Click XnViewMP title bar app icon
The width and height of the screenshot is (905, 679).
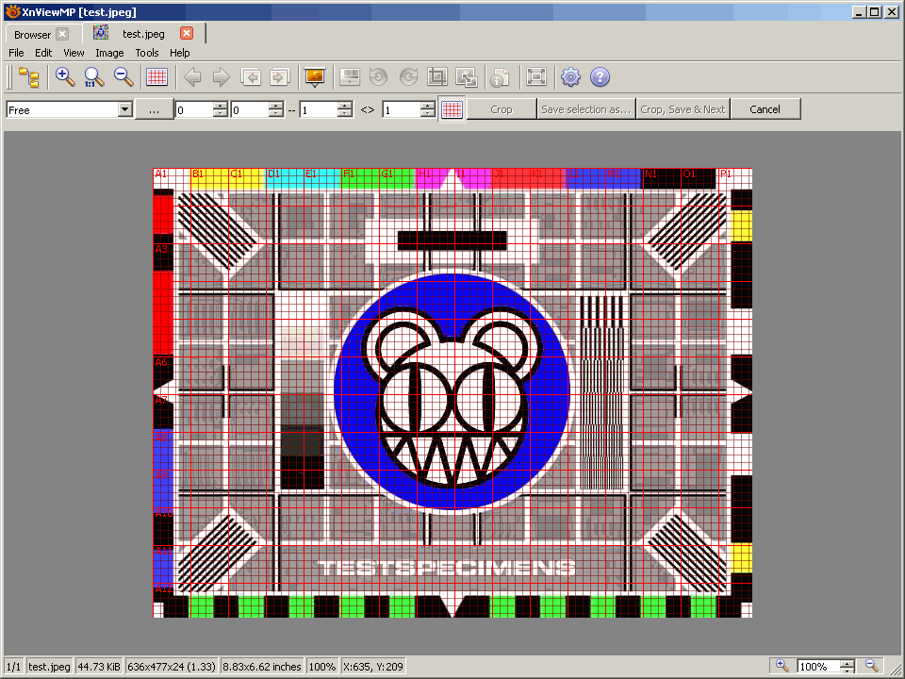(x=12, y=11)
